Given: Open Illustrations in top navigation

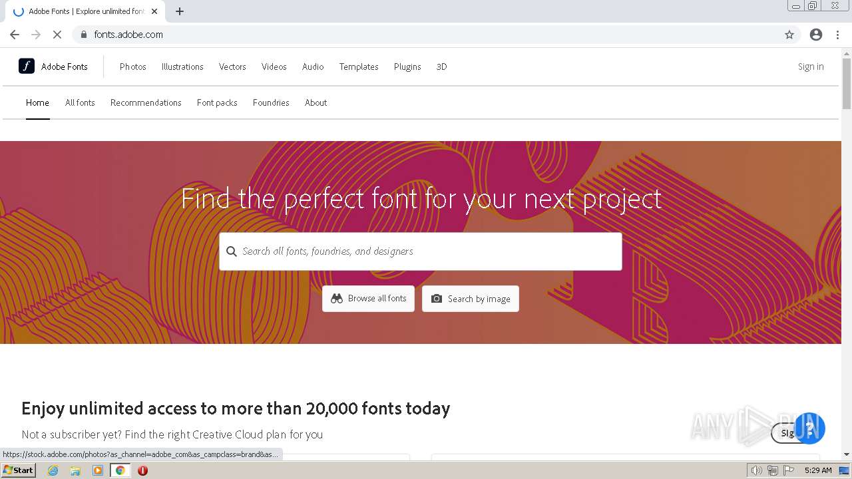Looking at the screenshot, I should tap(182, 67).
